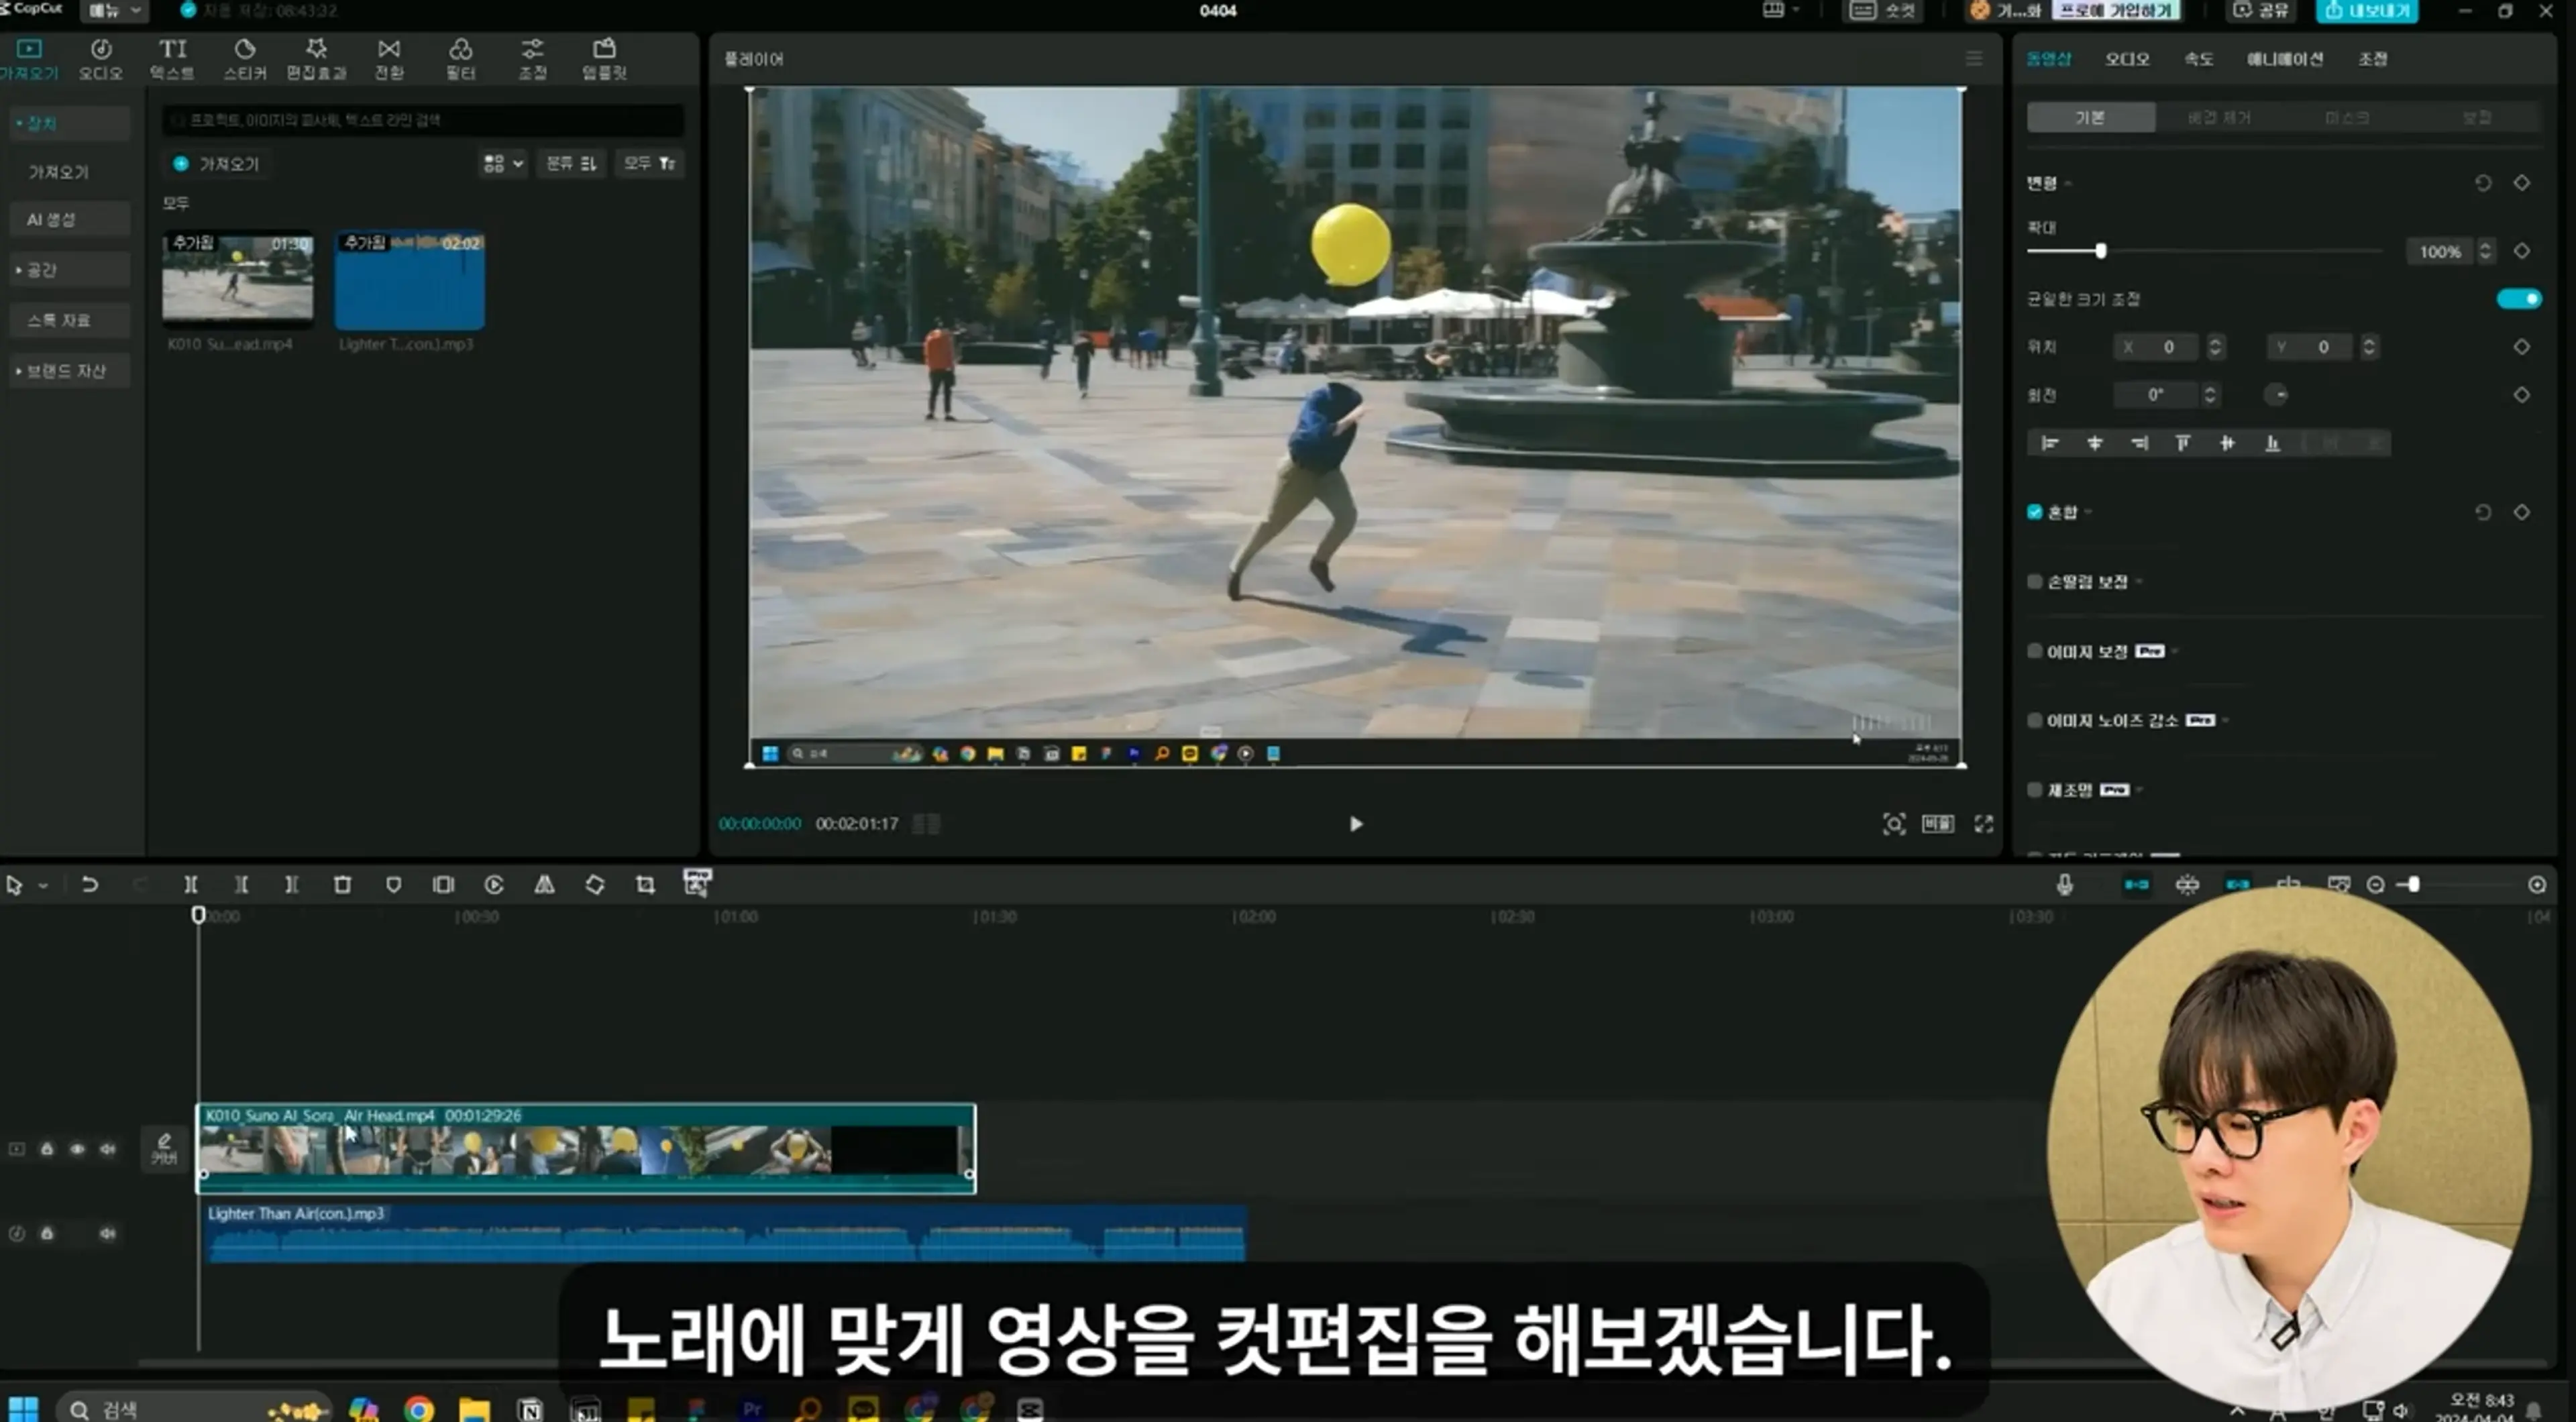Screen dimensions: 2576x1422
Task: Open the 숏컷 shortcuts button
Action: [x=1884, y=11]
